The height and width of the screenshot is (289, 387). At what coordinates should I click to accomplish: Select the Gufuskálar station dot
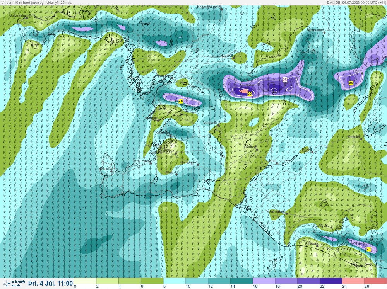click(27, 18)
